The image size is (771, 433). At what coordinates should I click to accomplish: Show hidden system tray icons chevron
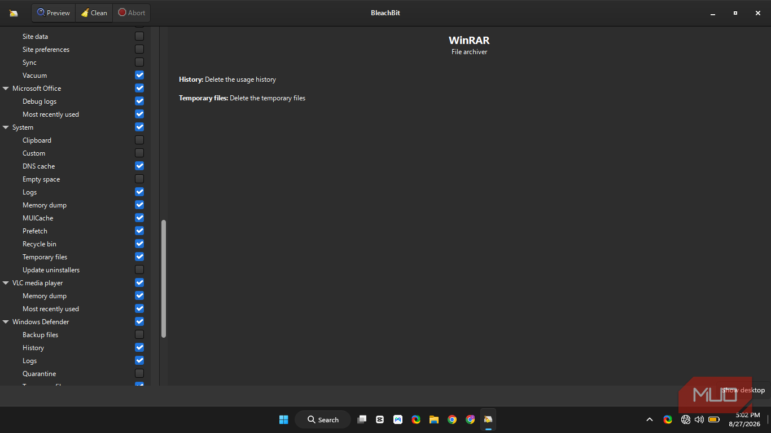coord(650,419)
